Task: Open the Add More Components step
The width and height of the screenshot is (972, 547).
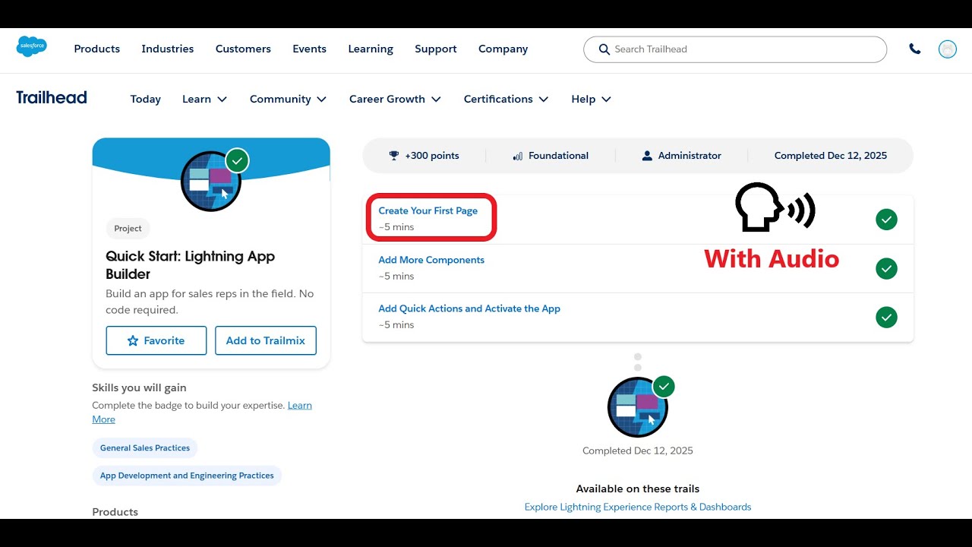Action: 431,260
